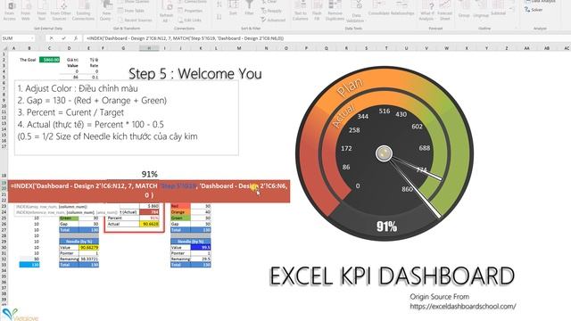571x321 pixels.
Task: Click the Plan label on the gauge
Action: (350, 87)
